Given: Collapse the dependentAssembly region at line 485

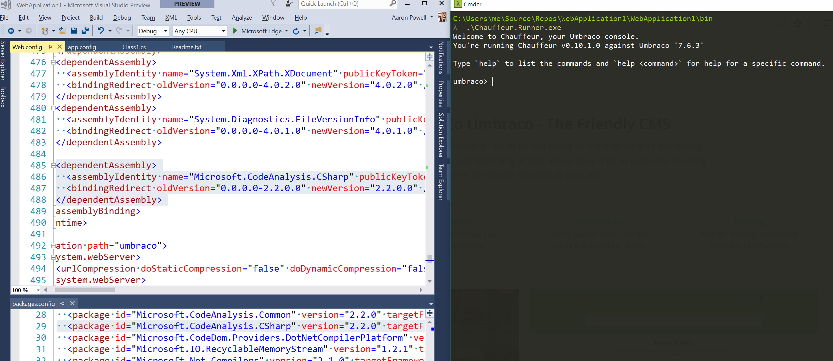Looking at the screenshot, I should click(x=53, y=165).
